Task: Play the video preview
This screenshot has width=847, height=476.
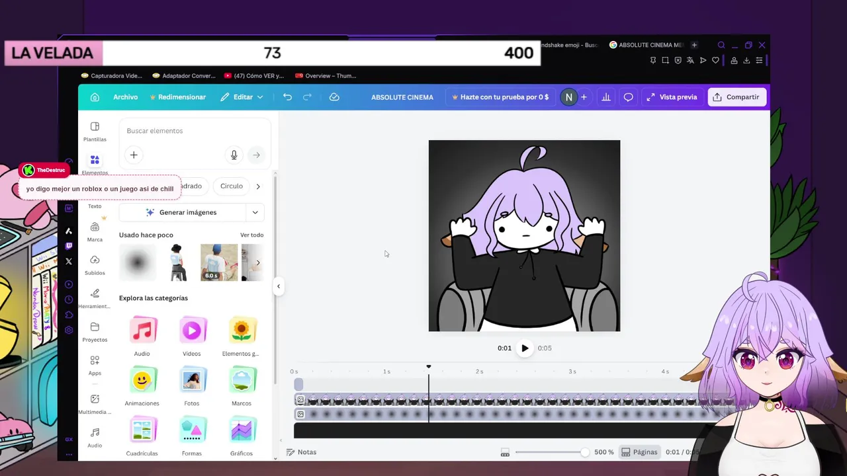Action: [525, 348]
